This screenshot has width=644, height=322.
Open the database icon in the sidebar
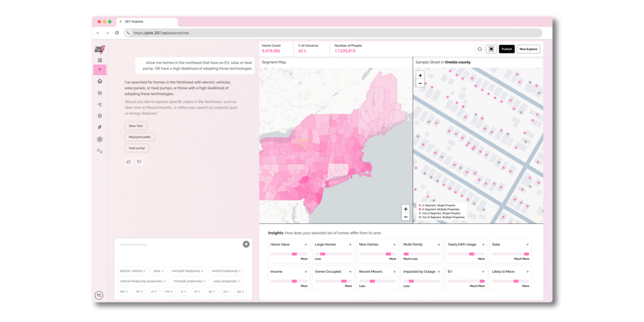99,93
